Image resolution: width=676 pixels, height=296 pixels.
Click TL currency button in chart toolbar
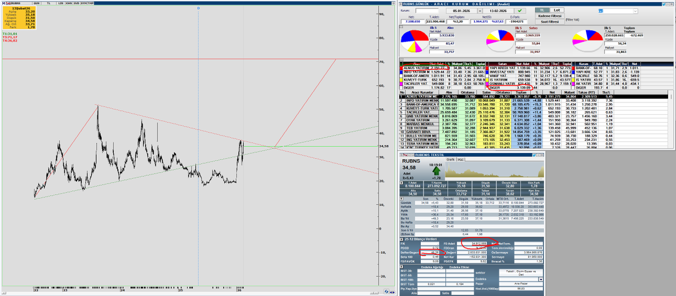coord(48,3)
